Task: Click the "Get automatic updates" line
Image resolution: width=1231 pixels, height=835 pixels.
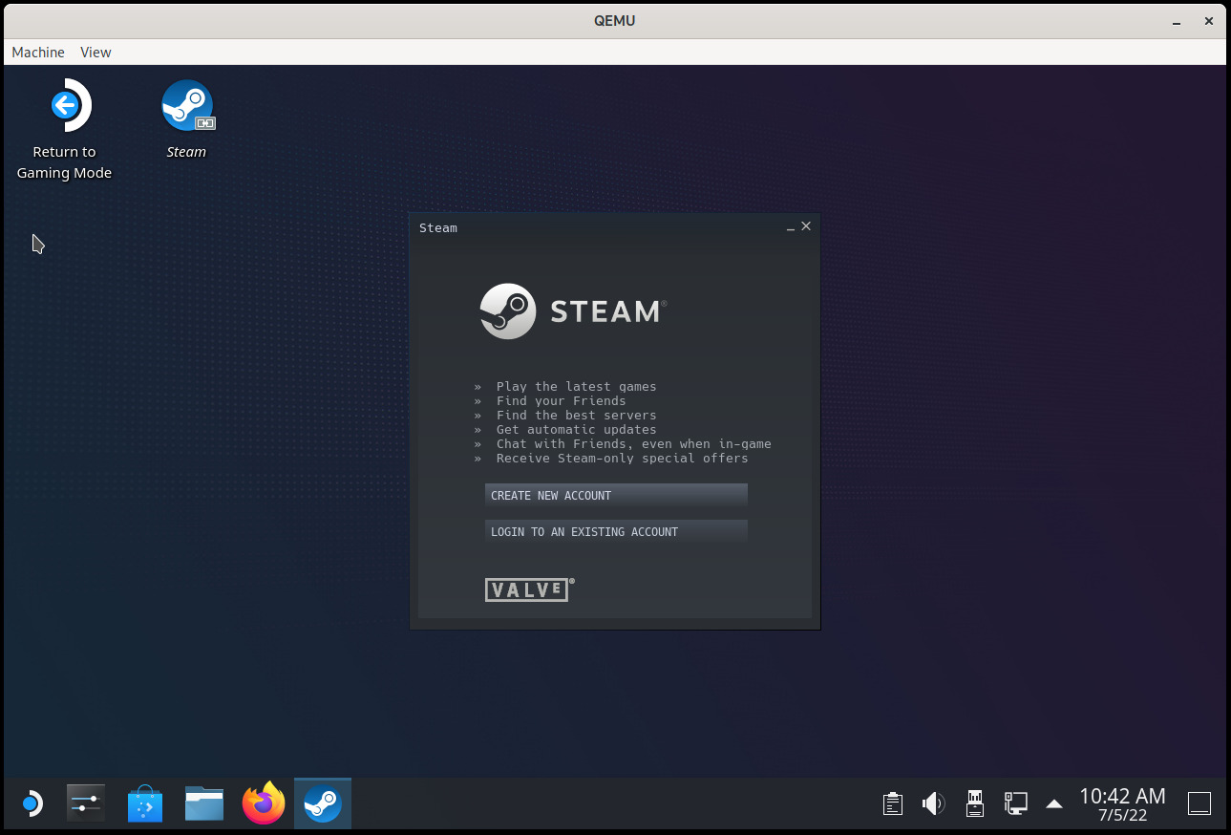Action: coord(577,430)
